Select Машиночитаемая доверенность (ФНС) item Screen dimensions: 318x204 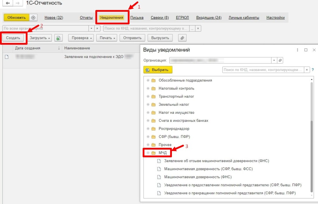coord(198,177)
